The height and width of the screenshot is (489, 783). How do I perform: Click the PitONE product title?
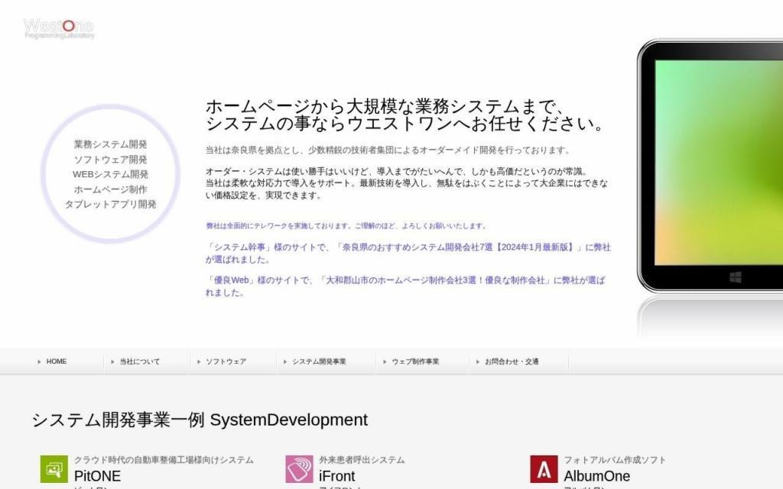pyautogui.click(x=97, y=476)
